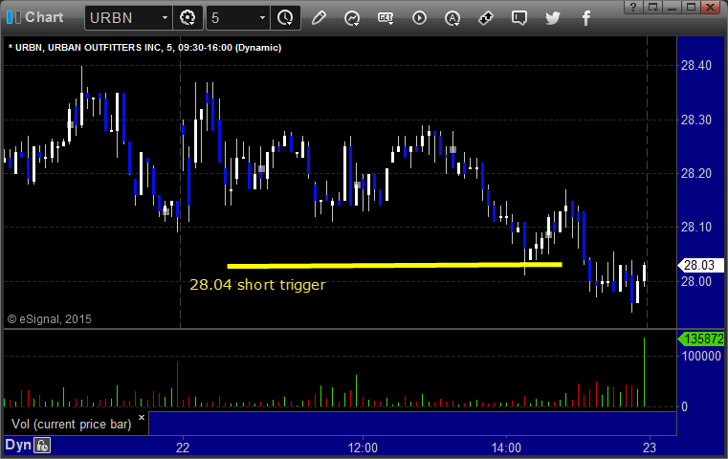Click the blue chart bars icon

[x=13, y=17]
